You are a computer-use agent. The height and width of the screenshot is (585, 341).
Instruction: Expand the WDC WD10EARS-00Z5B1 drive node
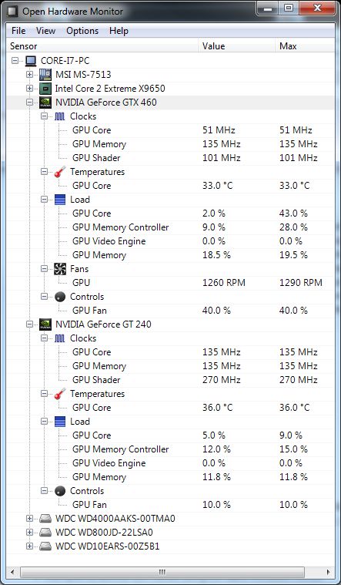tap(29, 546)
